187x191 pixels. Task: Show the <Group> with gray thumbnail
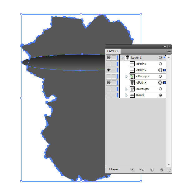(109, 89)
